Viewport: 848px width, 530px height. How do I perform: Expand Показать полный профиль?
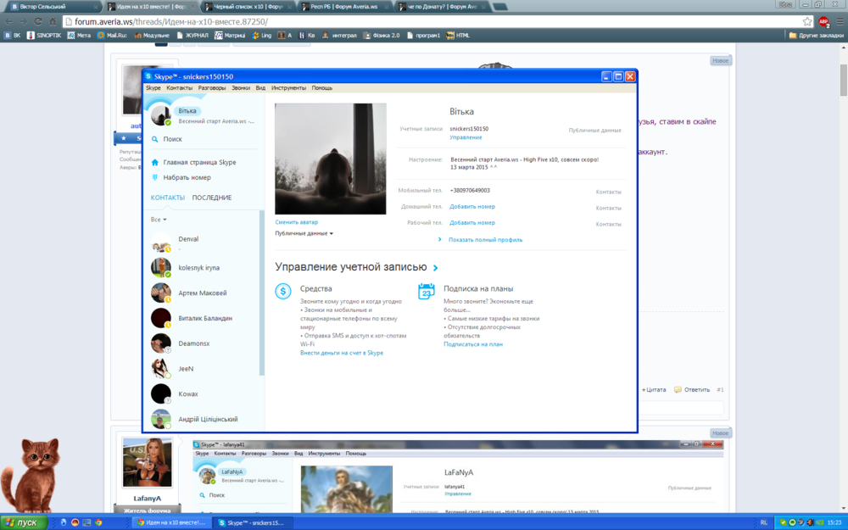[x=485, y=240]
